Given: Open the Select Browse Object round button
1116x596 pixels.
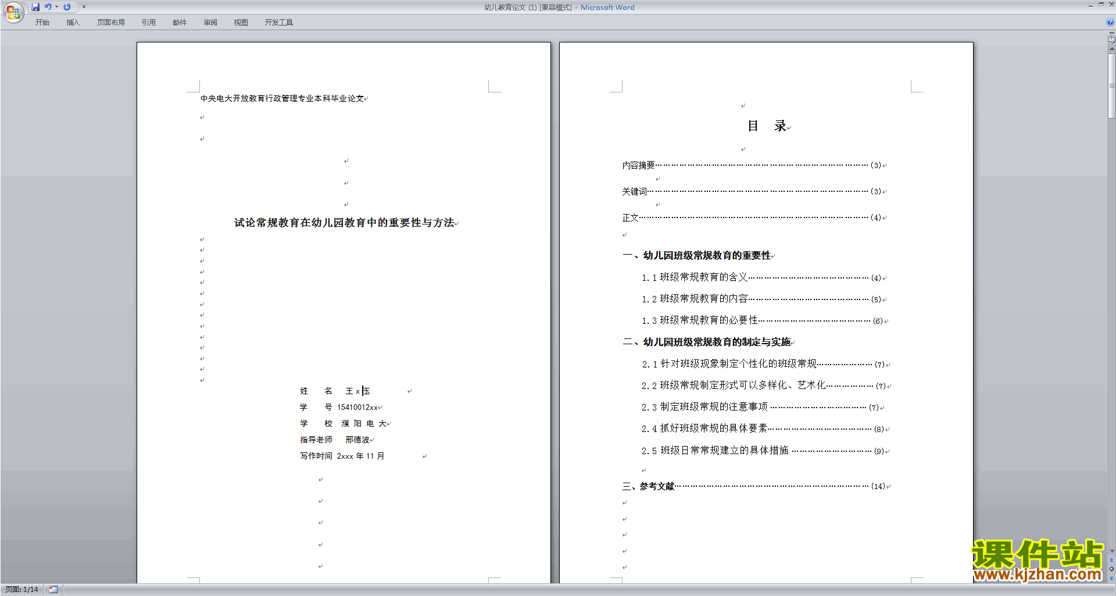Looking at the screenshot, I should click(1111, 569).
